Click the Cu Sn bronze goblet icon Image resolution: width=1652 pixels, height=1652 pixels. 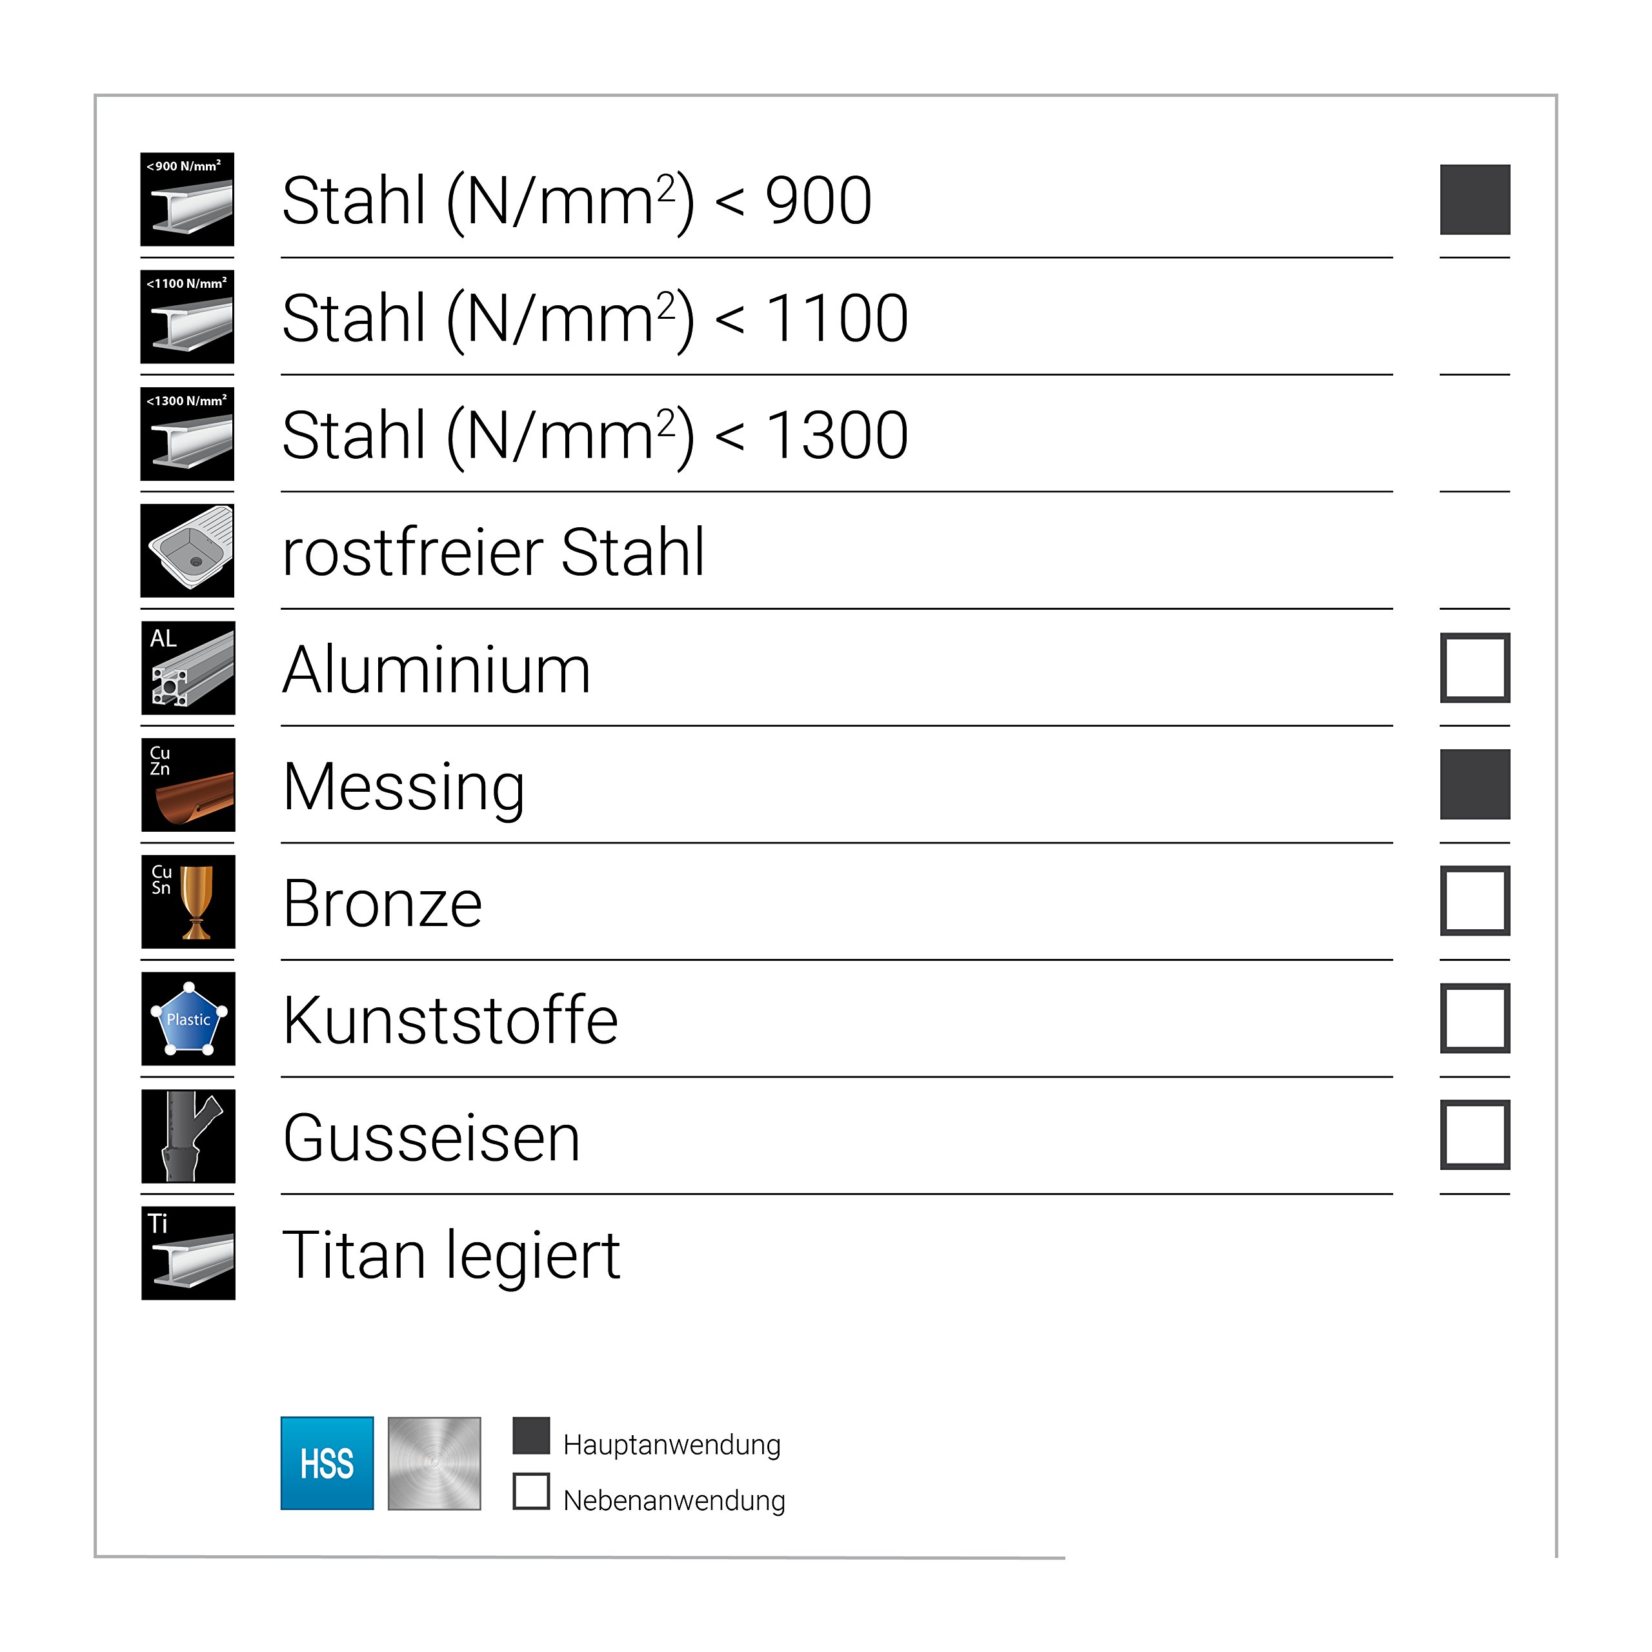pyautogui.click(x=188, y=902)
